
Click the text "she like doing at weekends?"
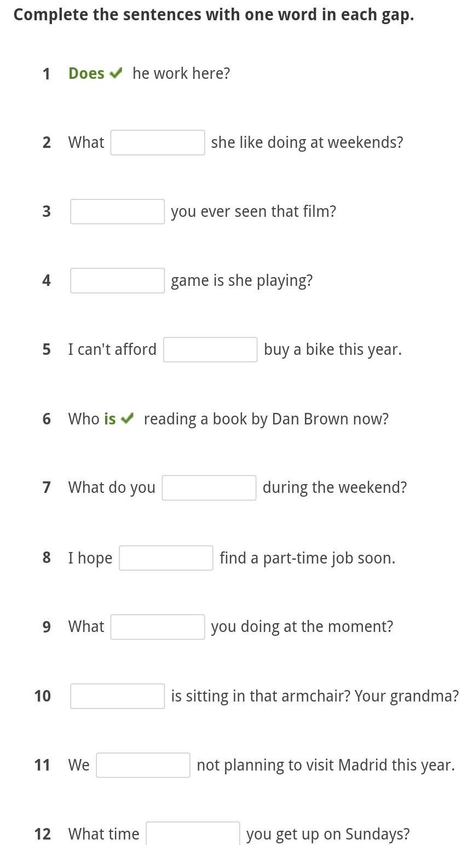(307, 142)
